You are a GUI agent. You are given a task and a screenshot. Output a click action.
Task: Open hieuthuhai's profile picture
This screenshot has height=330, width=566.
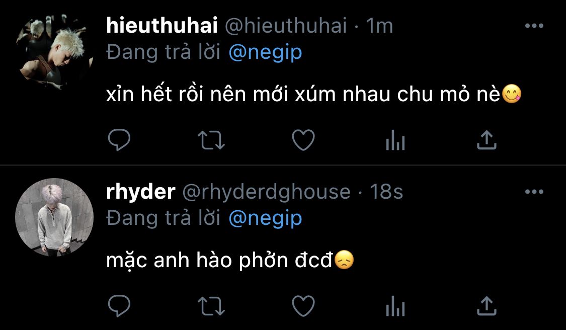pyautogui.click(x=54, y=51)
